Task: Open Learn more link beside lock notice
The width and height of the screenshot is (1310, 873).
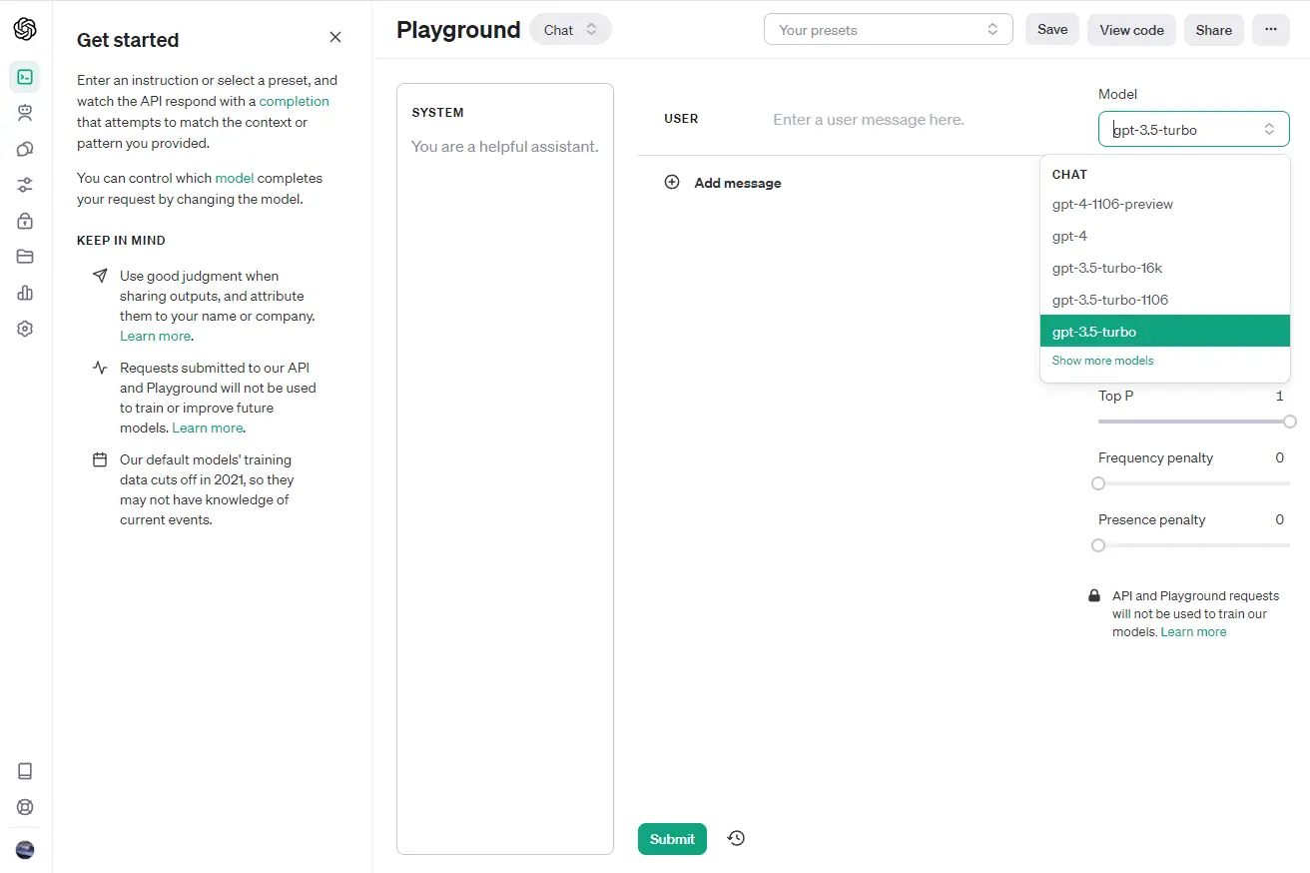Action: (x=1193, y=632)
